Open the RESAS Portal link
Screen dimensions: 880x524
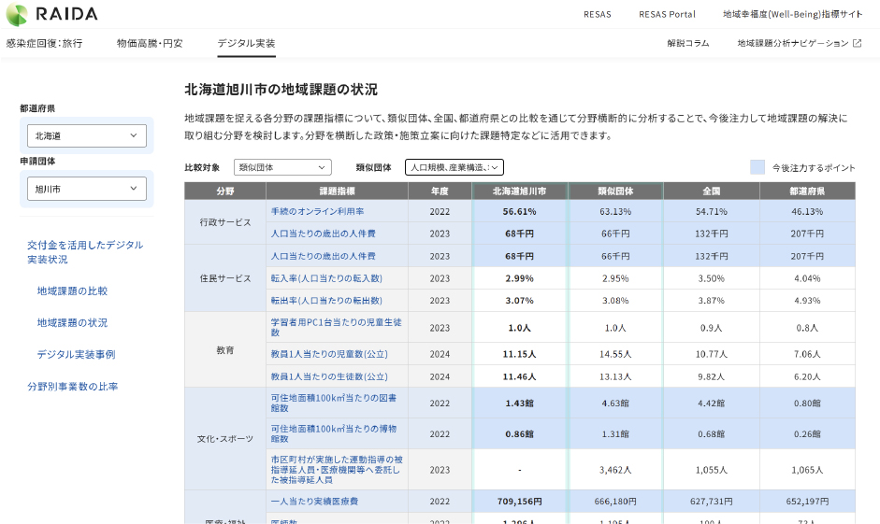[667, 14]
